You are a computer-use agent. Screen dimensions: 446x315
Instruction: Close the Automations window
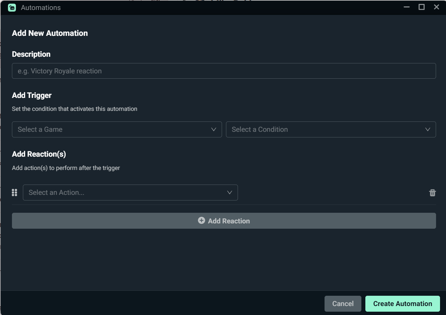tap(436, 7)
